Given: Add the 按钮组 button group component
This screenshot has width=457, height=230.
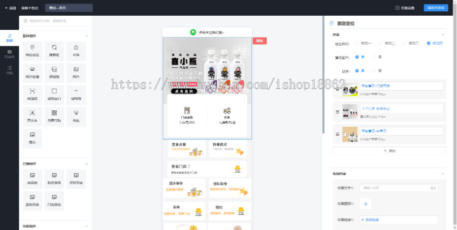Looking at the screenshot, I should coord(54,73).
